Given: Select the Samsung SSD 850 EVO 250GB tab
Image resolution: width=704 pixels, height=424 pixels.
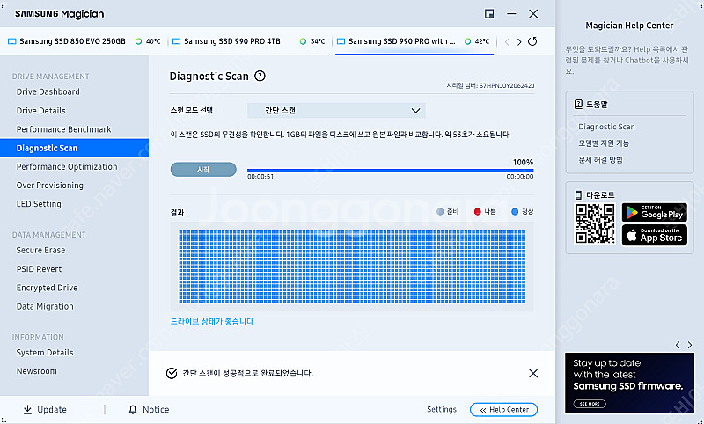Looking at the screenshot, I should (x=72, y=41).
